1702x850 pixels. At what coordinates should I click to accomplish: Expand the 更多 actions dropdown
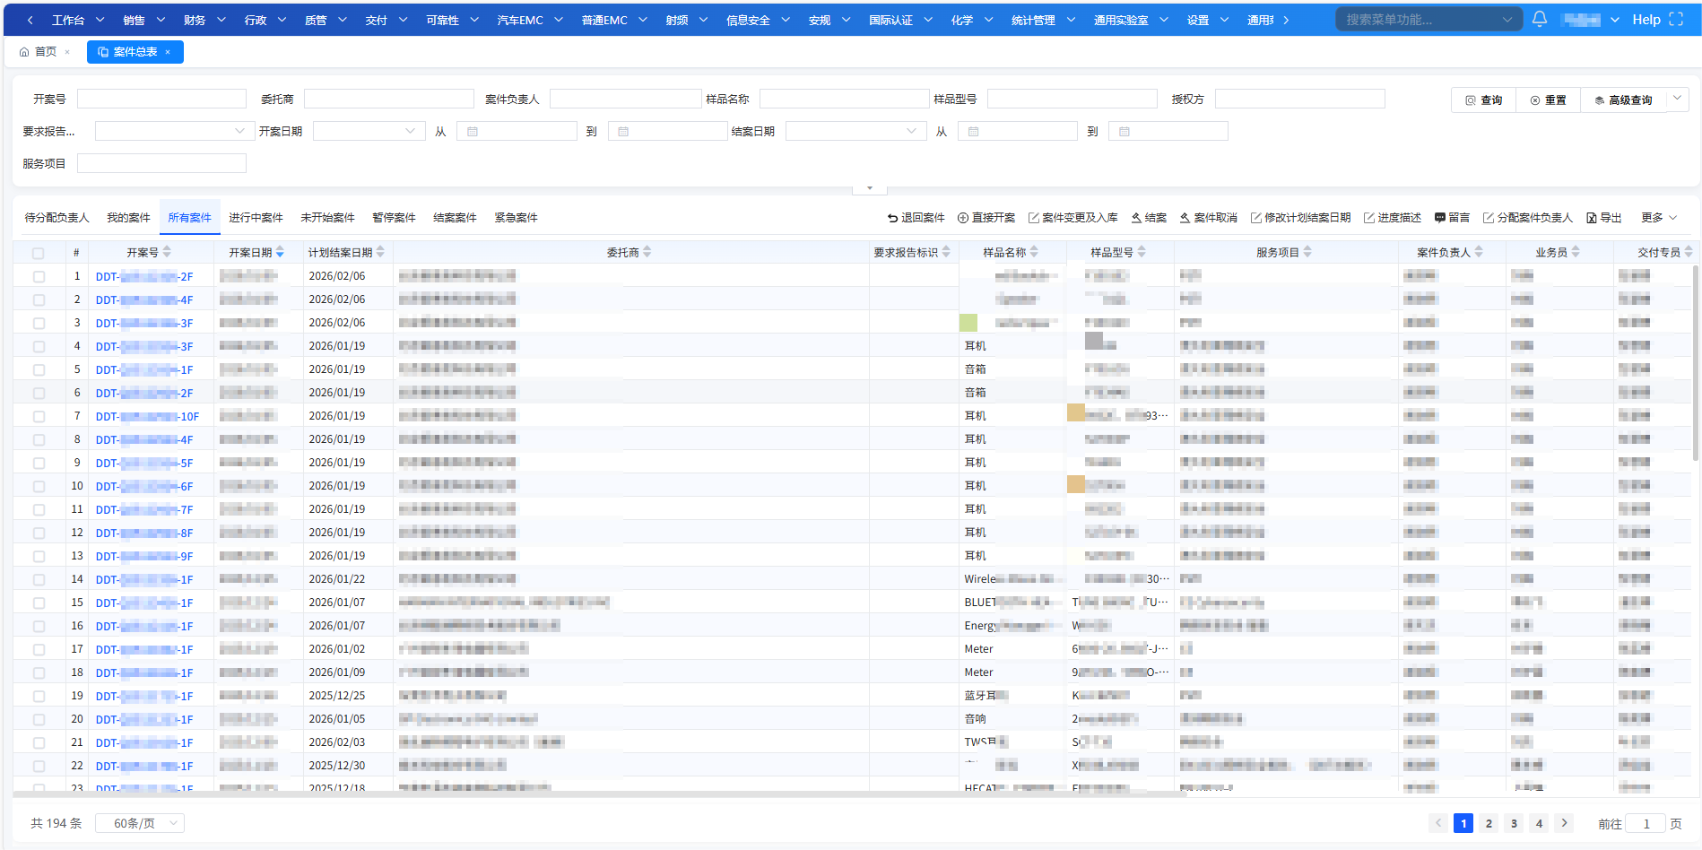(1658, 218)
